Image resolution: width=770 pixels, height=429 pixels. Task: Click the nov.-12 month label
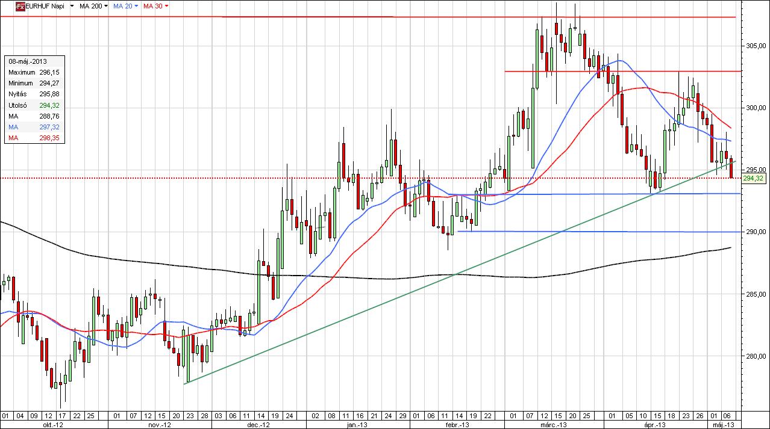(160, 424)
